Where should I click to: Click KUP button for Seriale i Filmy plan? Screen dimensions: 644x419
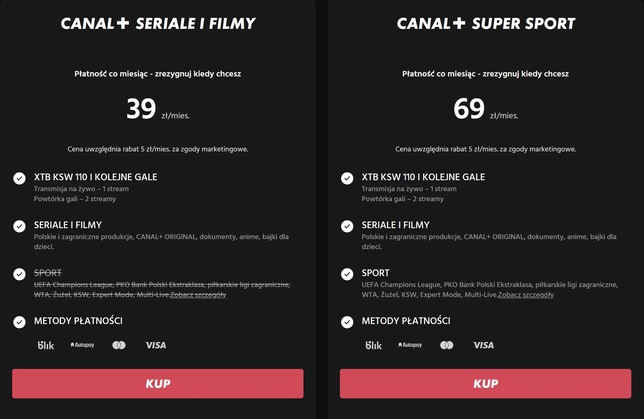coord(158,384)
